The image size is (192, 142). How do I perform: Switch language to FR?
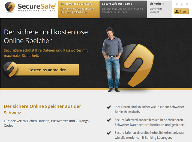(186, 4)
